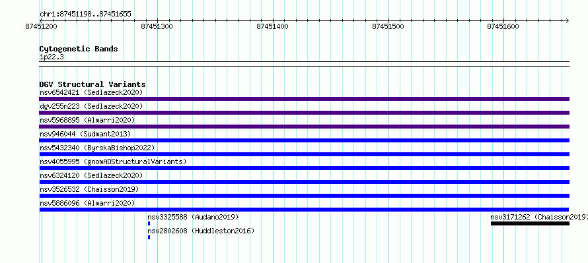Open the nsv2802608 (Huddleston2016) label

tap(201, 231)
